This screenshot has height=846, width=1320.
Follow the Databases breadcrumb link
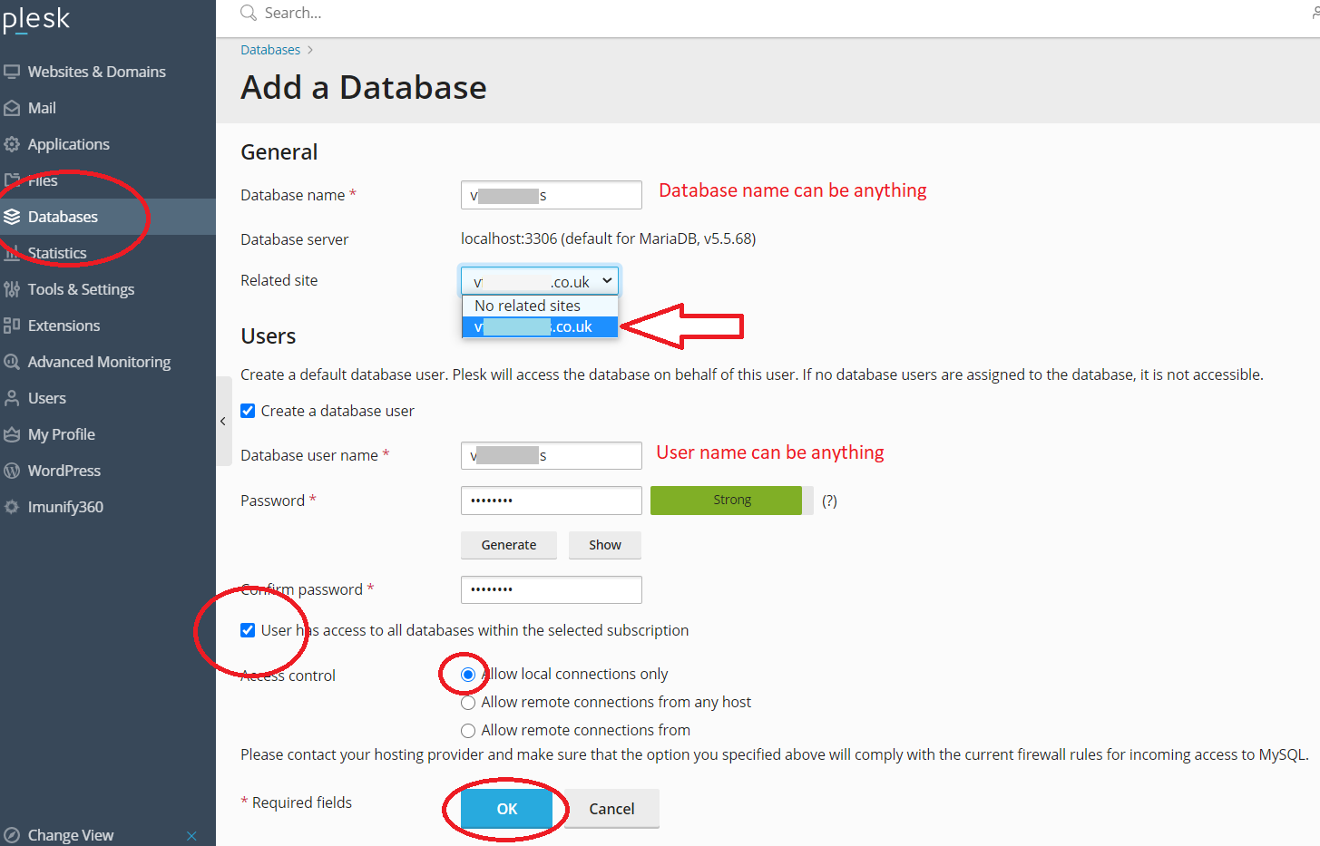pyautogui.click(x=269, y=49)
